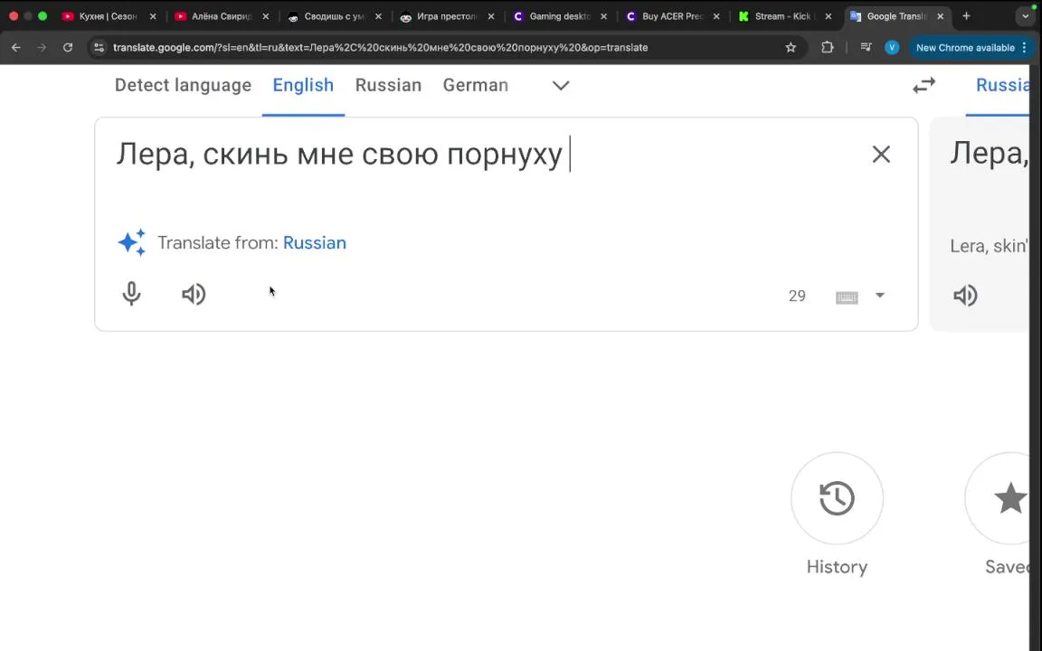Screen dimensions: 1042x651
Task: Toggle the on-screen keyboard input tool
Action: point(847,297)
